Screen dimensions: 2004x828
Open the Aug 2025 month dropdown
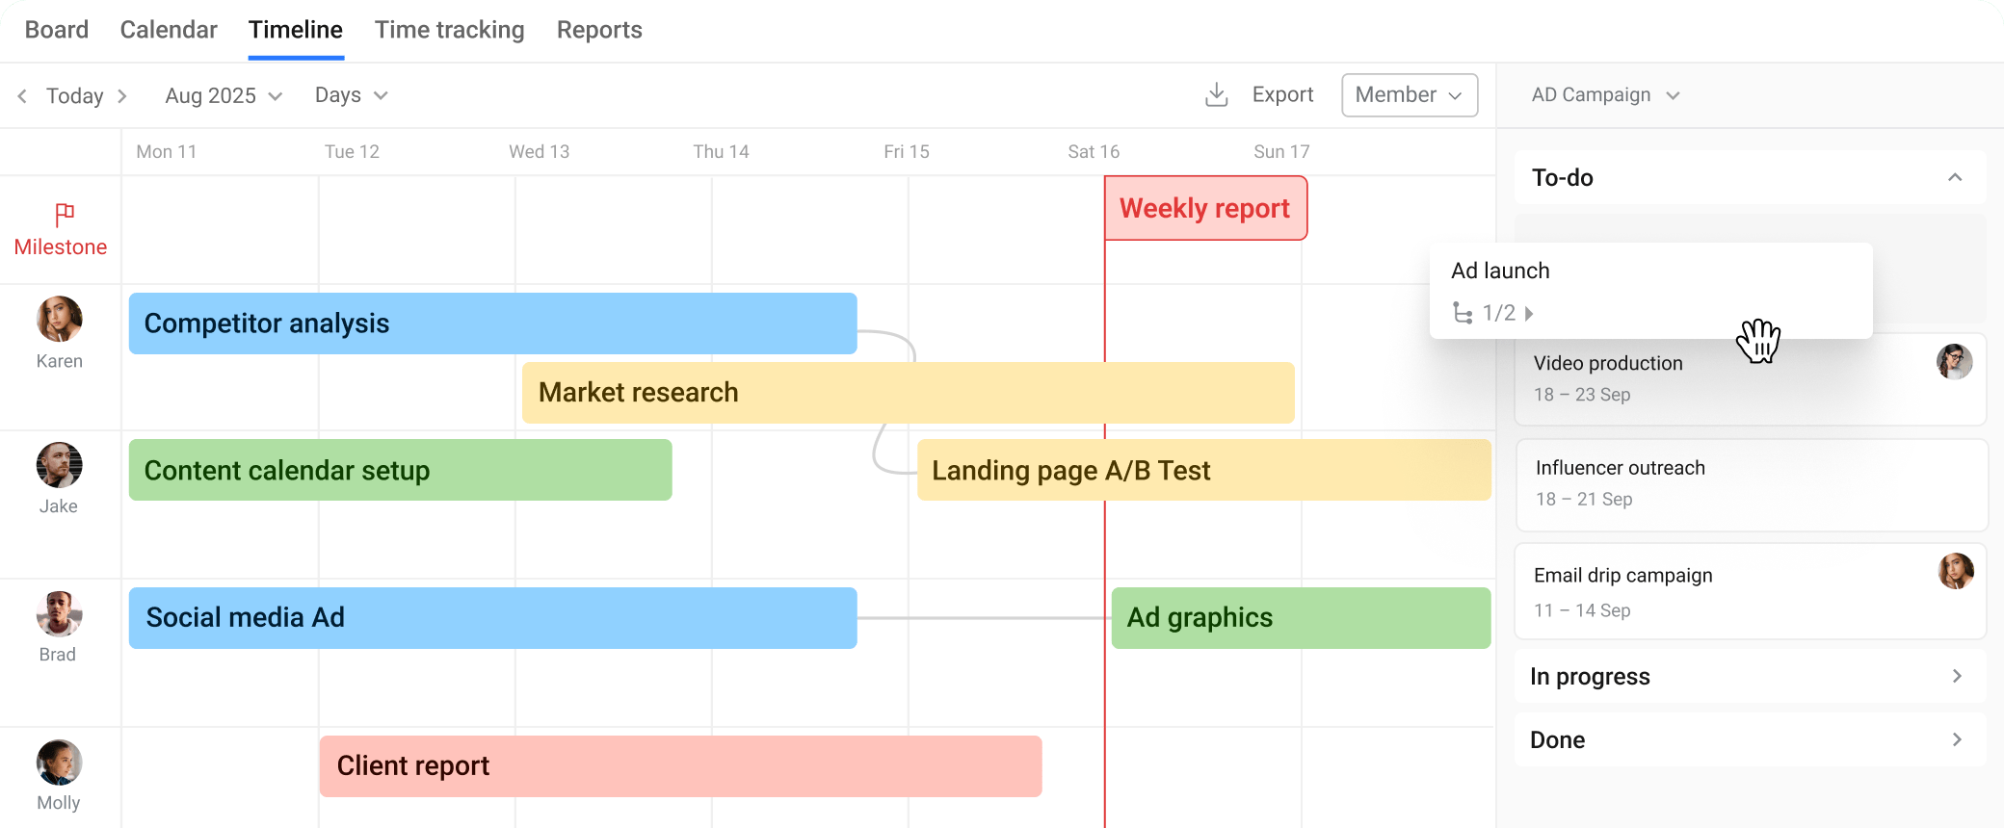pos(224,96)
